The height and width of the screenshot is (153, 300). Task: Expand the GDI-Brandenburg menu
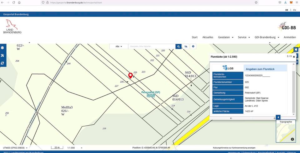coord(267,37)
